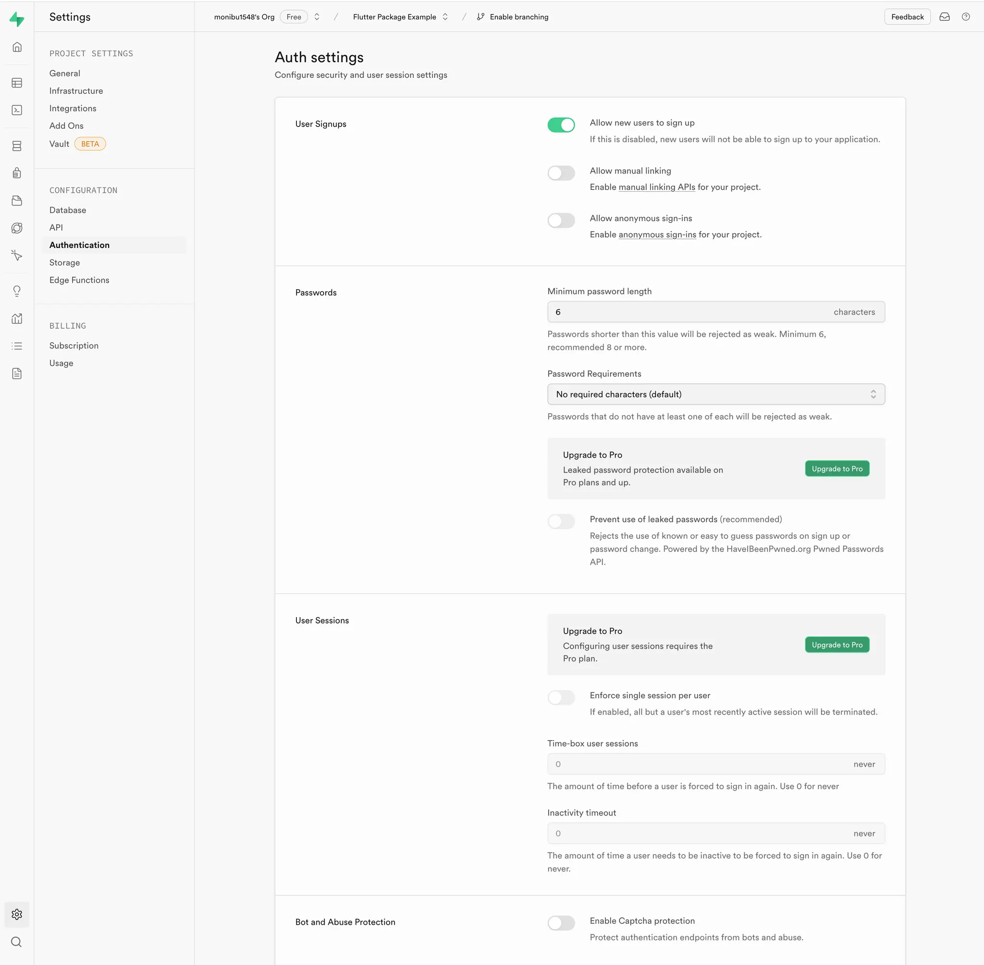Click the Database icon in sidebar
The image size is (984, 965).
click(x=17, y=146)
